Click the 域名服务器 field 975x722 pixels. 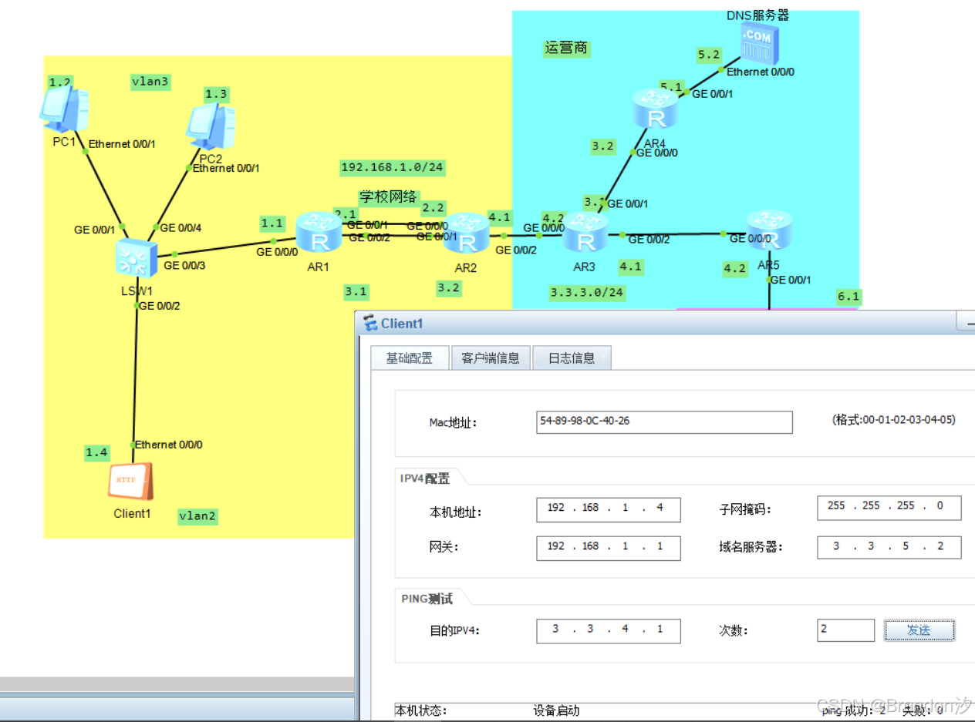(889, 547)
